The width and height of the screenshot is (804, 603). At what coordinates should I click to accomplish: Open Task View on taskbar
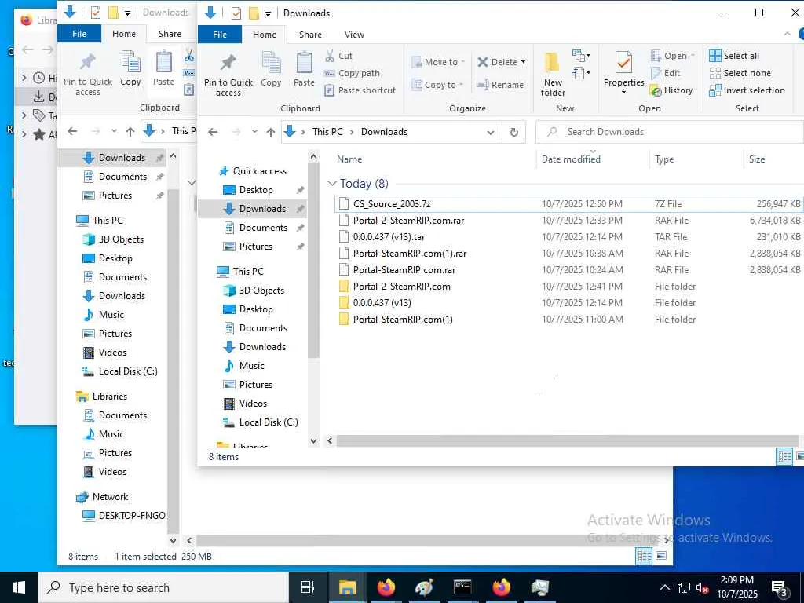coord(308,587)
